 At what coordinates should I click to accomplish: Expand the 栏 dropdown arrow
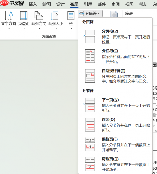tap(71, 28)
